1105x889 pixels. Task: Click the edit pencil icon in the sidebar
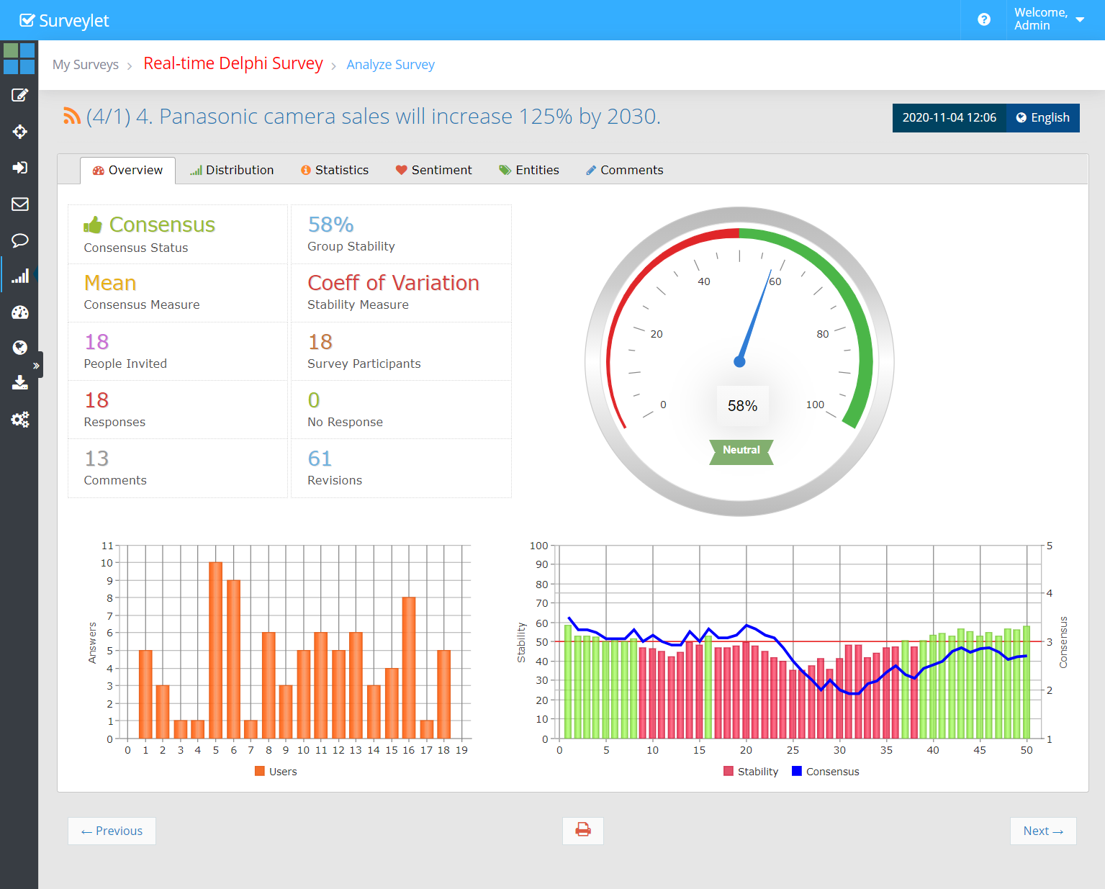click(x=19, y=96)
